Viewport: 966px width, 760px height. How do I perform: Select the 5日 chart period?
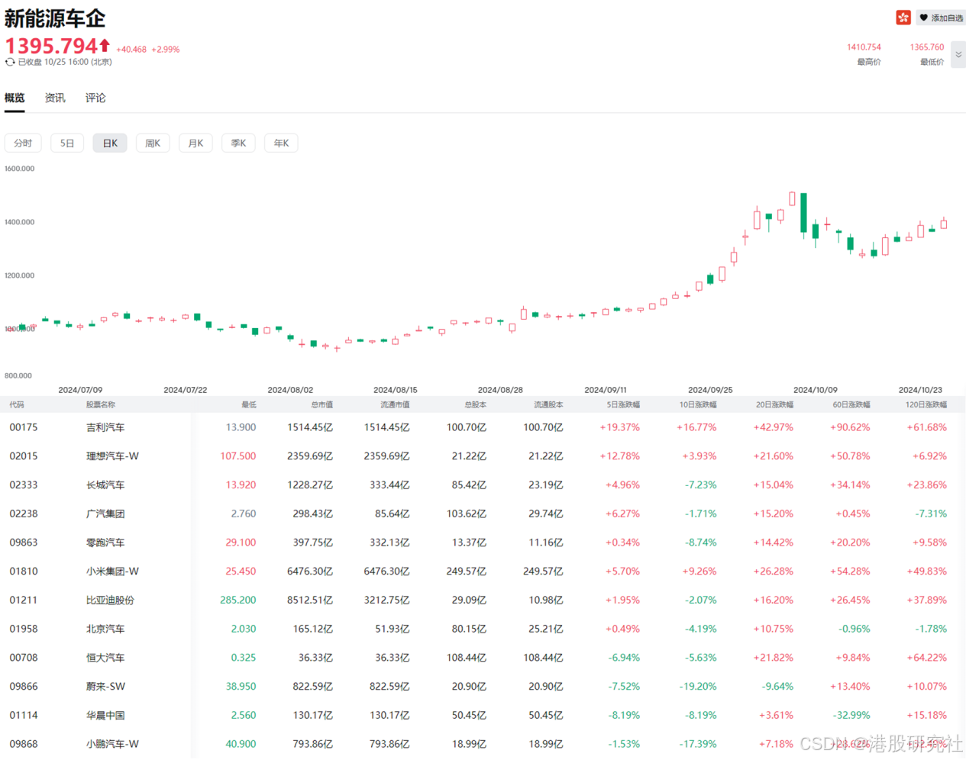pyautogui.click(x=67, y=143)
